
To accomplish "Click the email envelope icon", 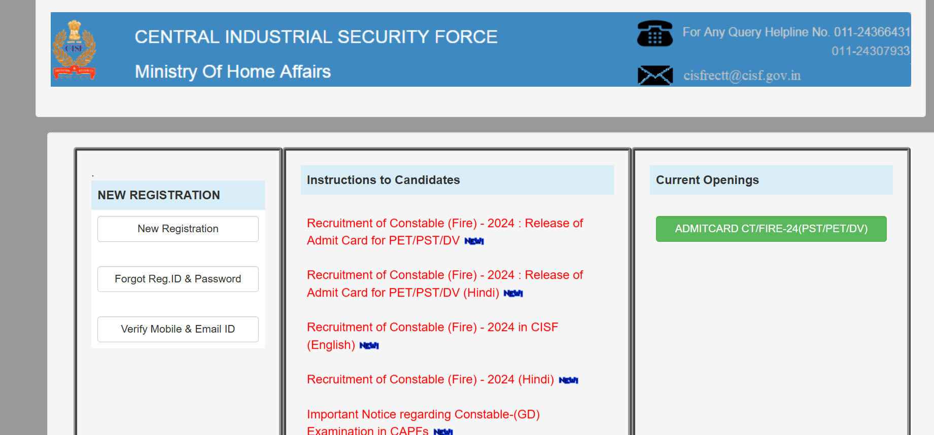I will click(655, 76).
